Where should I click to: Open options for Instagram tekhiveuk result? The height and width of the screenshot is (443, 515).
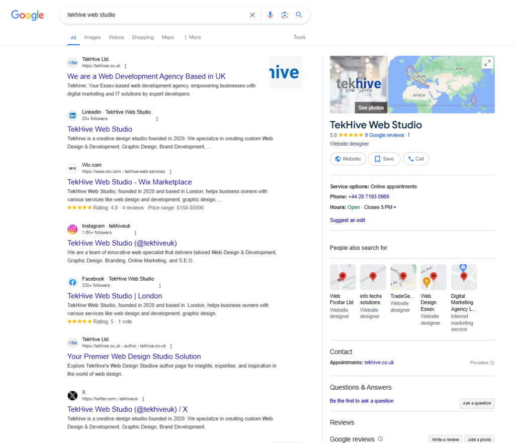coord(135,233)
